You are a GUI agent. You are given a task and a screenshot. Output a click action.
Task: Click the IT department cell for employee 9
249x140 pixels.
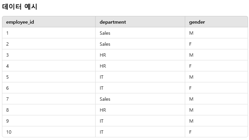[x=140, y=121]
